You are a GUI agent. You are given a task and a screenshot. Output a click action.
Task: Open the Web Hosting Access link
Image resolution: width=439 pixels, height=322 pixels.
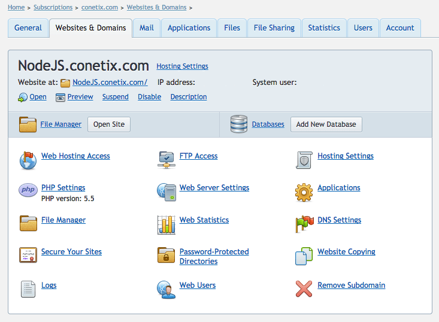click(x=75, y=156)
